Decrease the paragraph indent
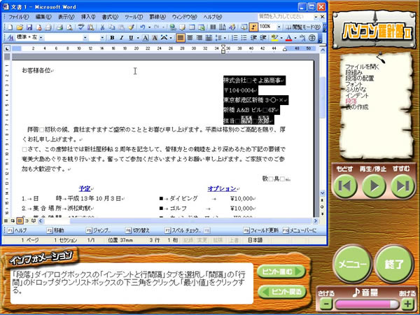The image size is (420, 315). pyautogui.click(x=253, y=38)
